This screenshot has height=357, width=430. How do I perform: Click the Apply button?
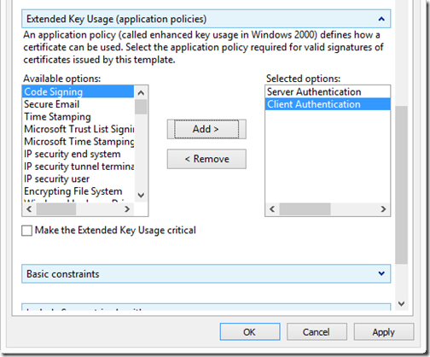[383, 331]
